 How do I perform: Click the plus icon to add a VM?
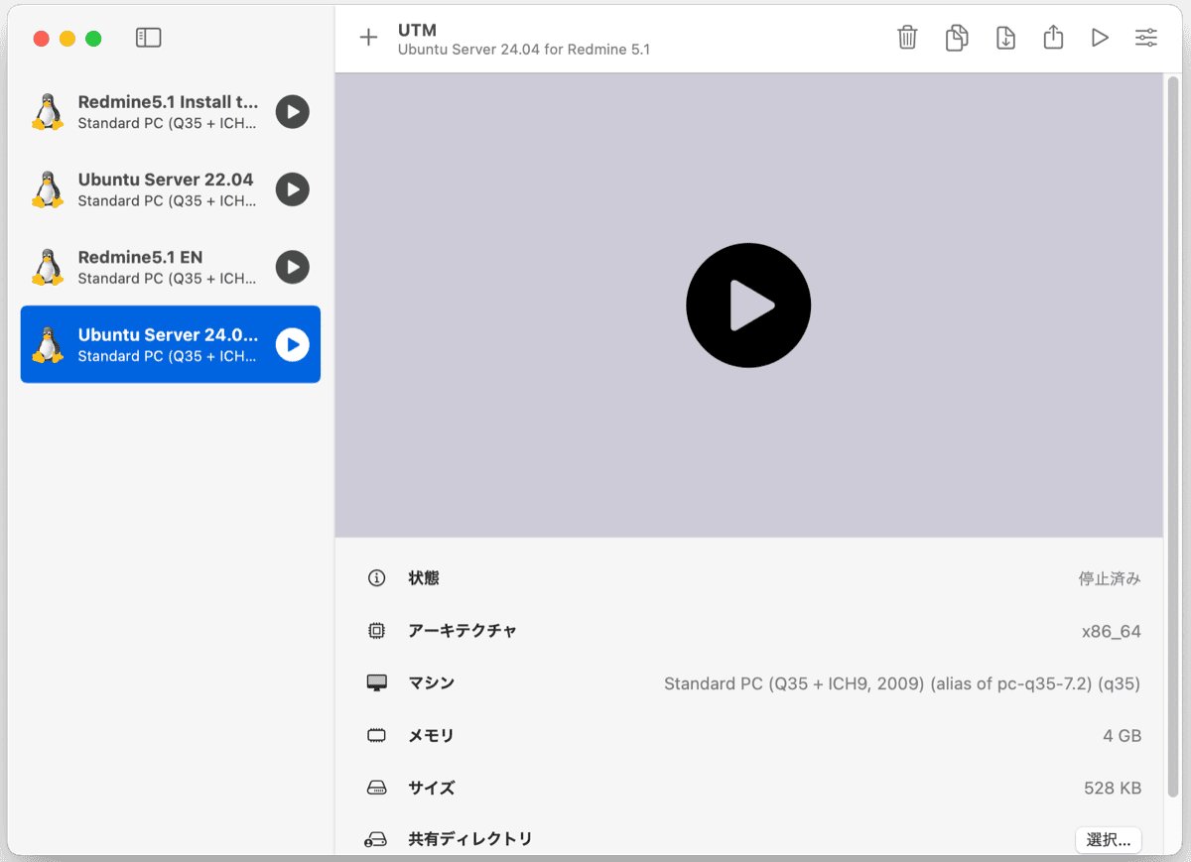pyautogui.click(x=368, y=38)
